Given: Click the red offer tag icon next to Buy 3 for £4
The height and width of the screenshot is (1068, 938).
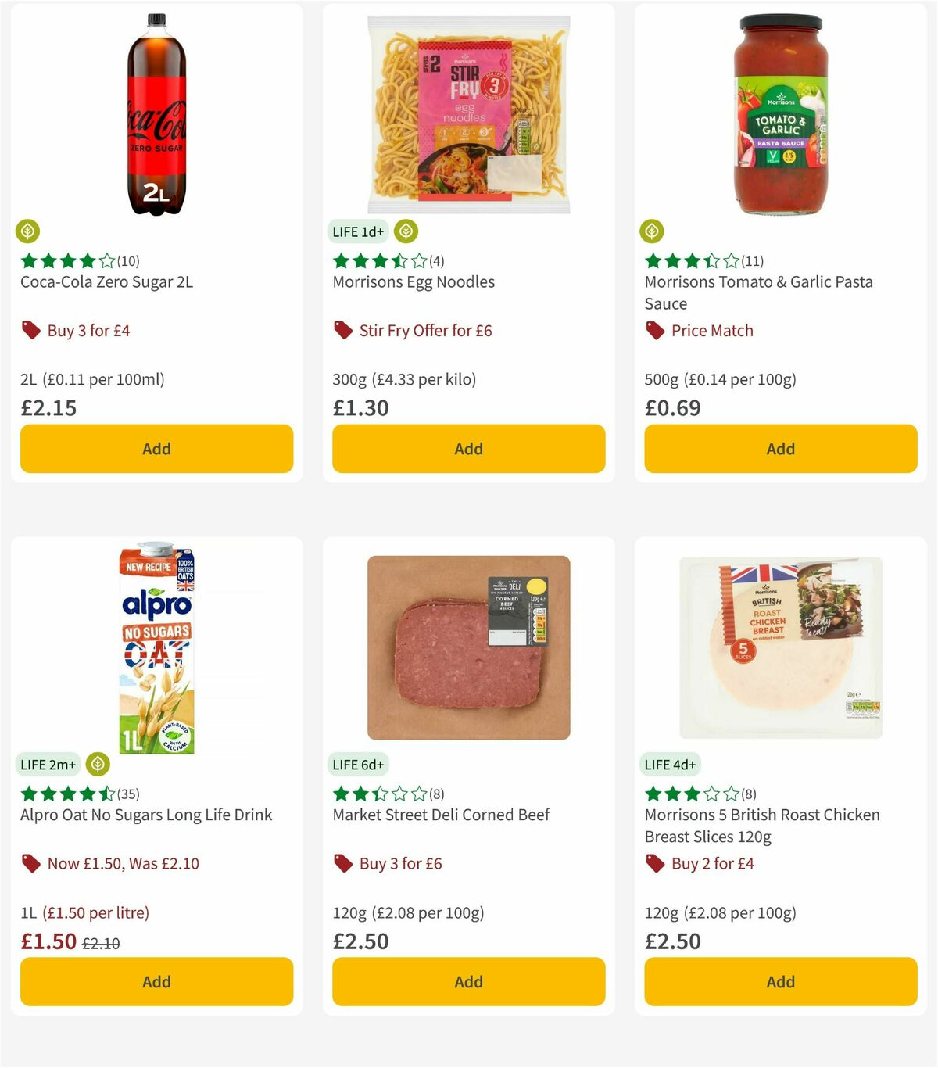Looking at the screenshot, I should click(x=31, y=330).
